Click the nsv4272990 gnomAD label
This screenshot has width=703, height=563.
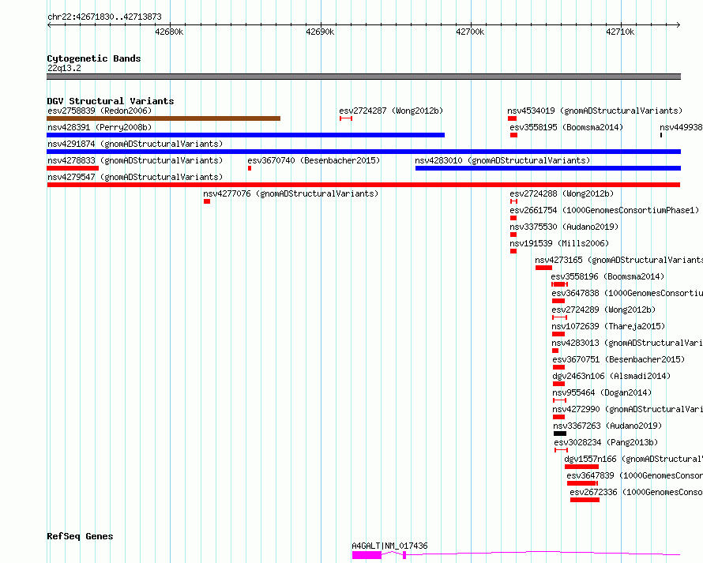coord(628,409)
